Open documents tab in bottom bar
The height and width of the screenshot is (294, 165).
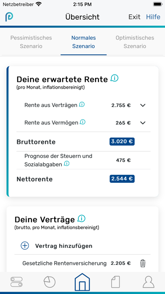(115, 282)
